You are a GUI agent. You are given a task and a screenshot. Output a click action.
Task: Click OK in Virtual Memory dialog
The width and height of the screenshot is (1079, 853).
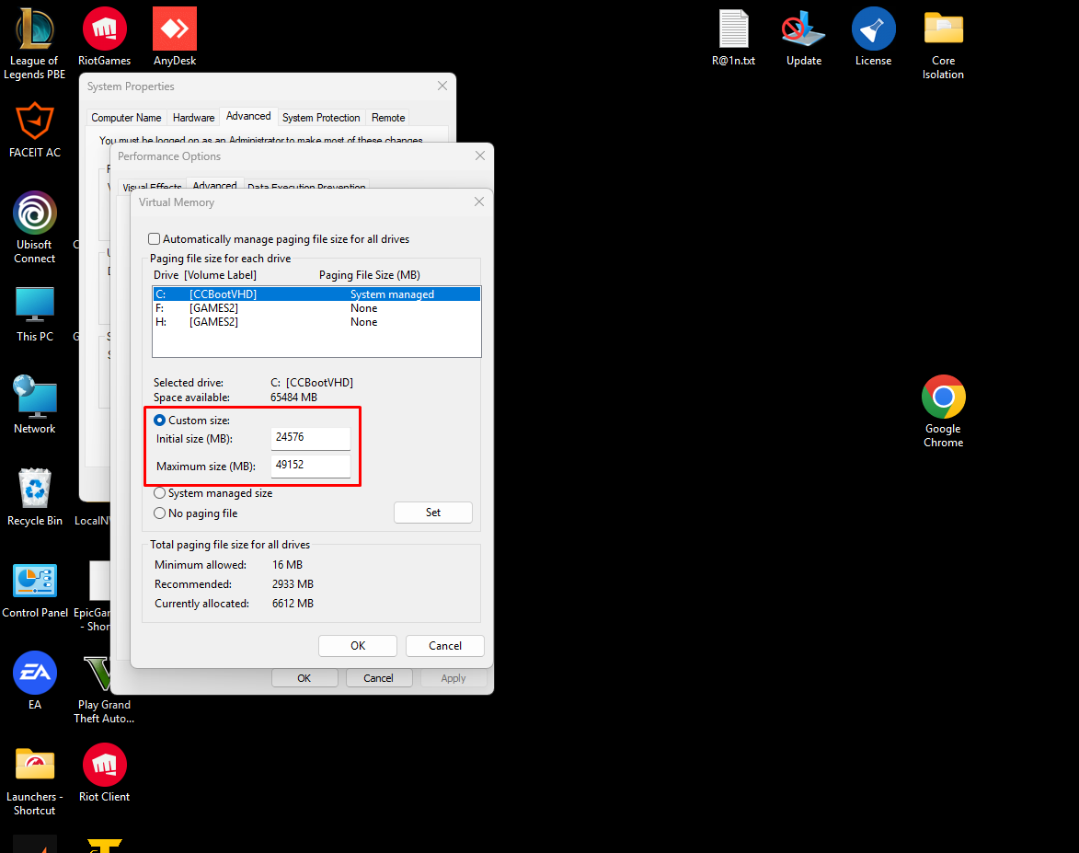click(x=358, y=646)
